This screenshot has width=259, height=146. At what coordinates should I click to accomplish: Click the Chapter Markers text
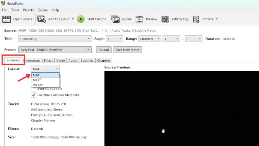[43, 120]
